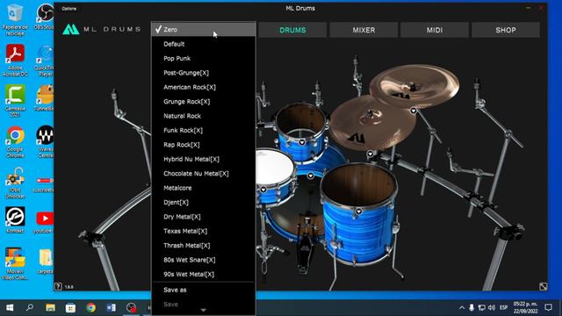Choose the Djent[X] preset
The height and width of the screenshot is (316, 562).
203,202
